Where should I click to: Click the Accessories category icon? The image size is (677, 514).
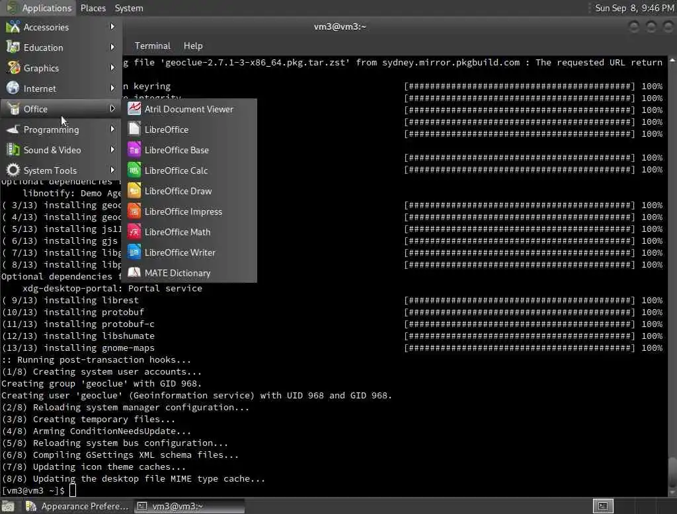click(x=13, y=27)
